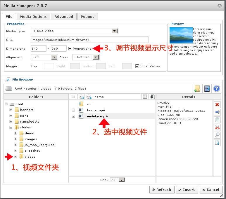Image resolution: width=226 pixels, height=199 pixels.
Task: Toggle the Equal Values checkbox
Action: 137,66
